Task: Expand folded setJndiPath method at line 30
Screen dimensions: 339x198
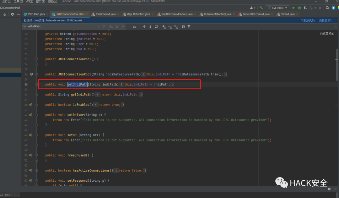Action: click(x=36, y=85)
